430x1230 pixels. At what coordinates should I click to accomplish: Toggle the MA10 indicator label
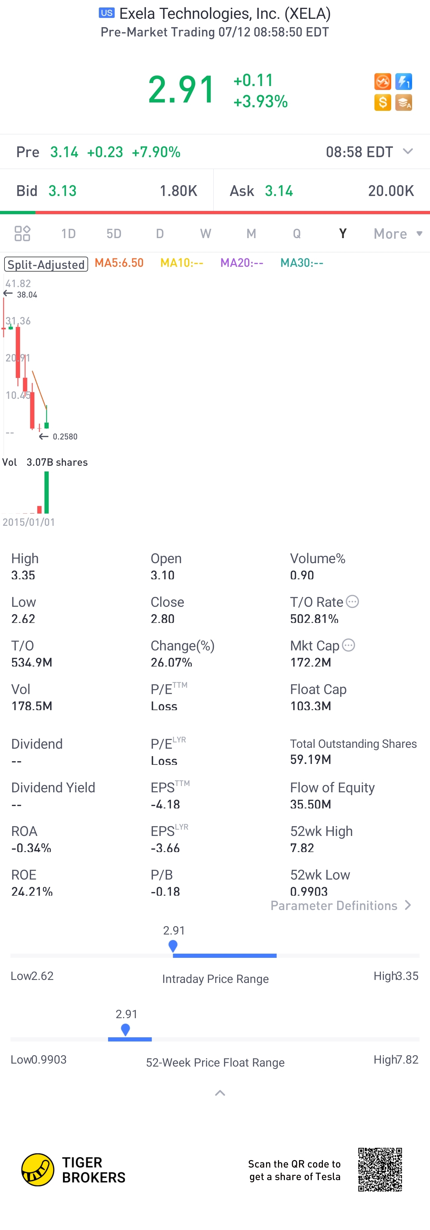pos(182,263)
